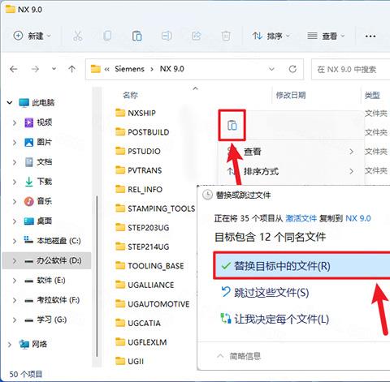Viewport: 390px width, 382px height.
Task: Select the POSTBUILD folder
Action: tap(142, 132)
